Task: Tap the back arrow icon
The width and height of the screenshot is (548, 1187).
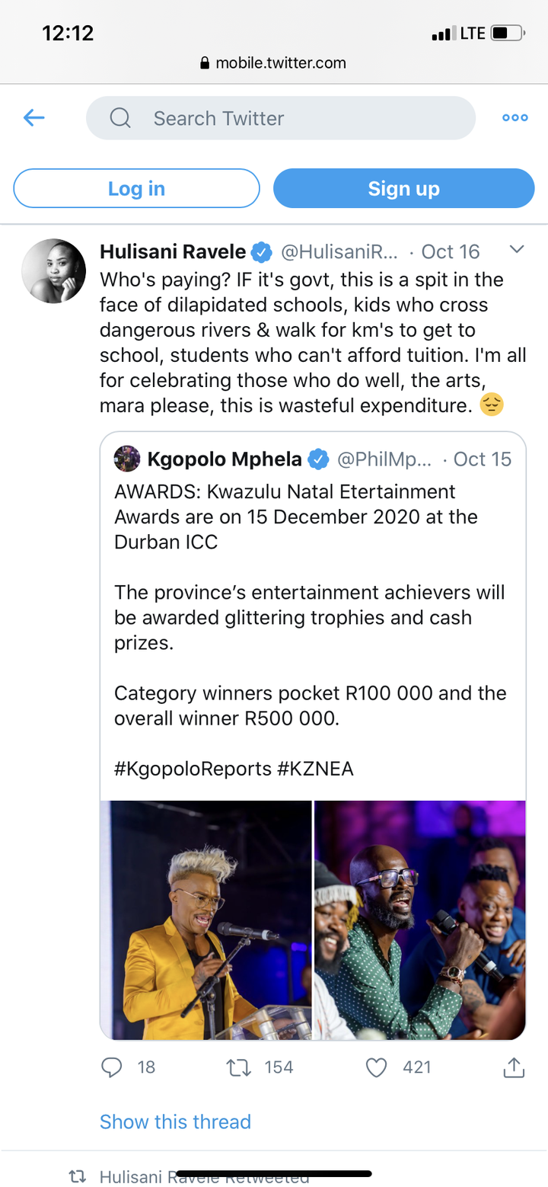Action: [34, 117]
